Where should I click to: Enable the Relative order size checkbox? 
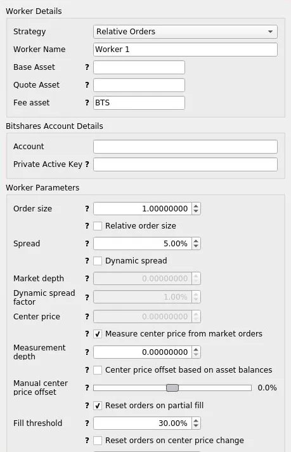click(x=98, y=226)
